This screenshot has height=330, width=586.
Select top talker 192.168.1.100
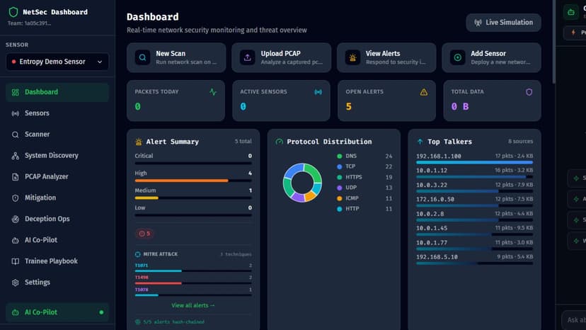click(x=475, y=159)
